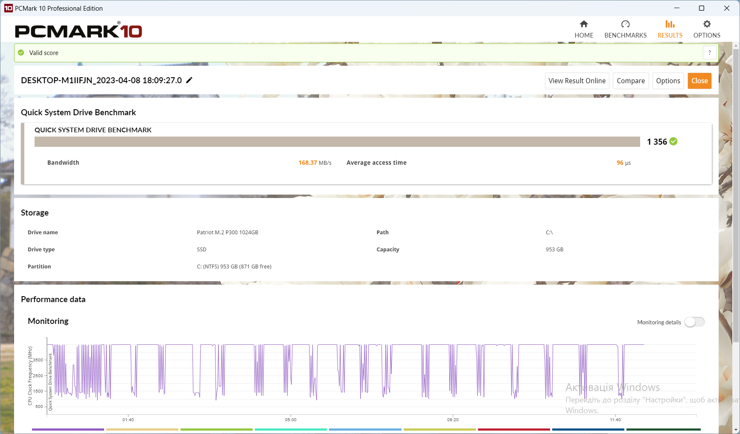
Task: Click the result Options button
Action: [668, 81]
